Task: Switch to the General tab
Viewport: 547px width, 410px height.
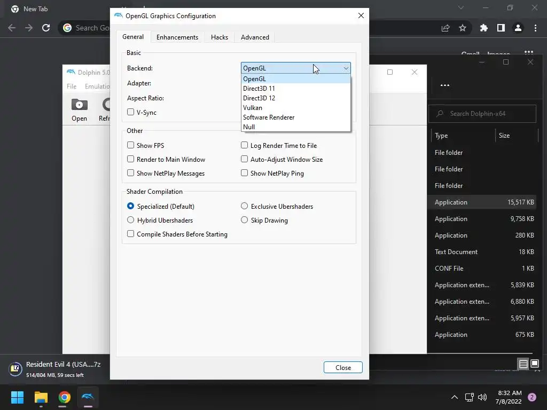Action: [x=133, y=37]
